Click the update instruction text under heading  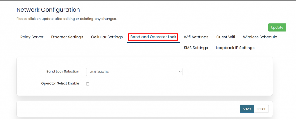[x=66, y=19]
